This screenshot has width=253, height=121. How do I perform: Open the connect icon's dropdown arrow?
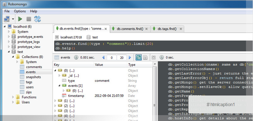point(13,19)
